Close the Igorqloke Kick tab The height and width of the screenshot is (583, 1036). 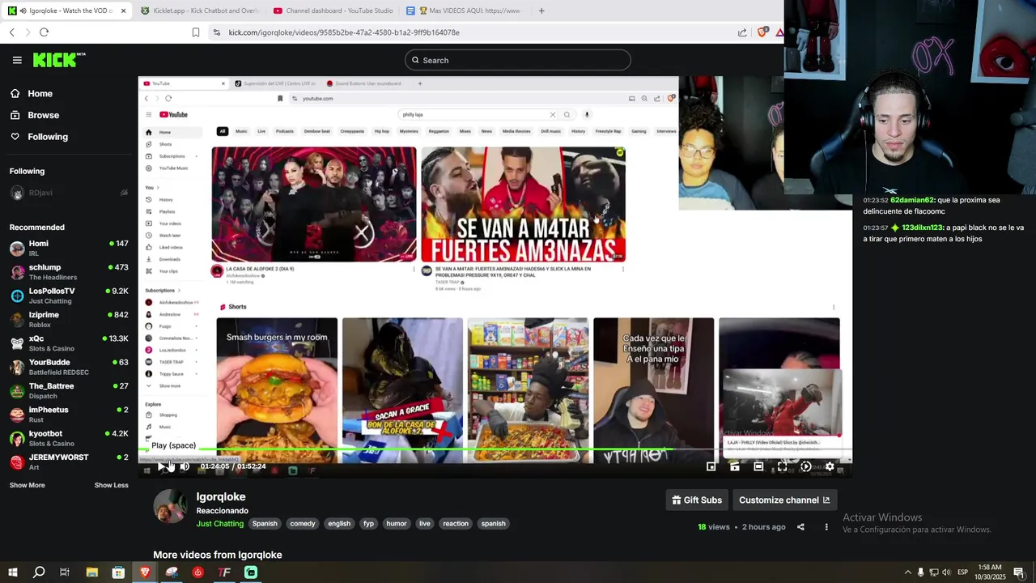124,11
